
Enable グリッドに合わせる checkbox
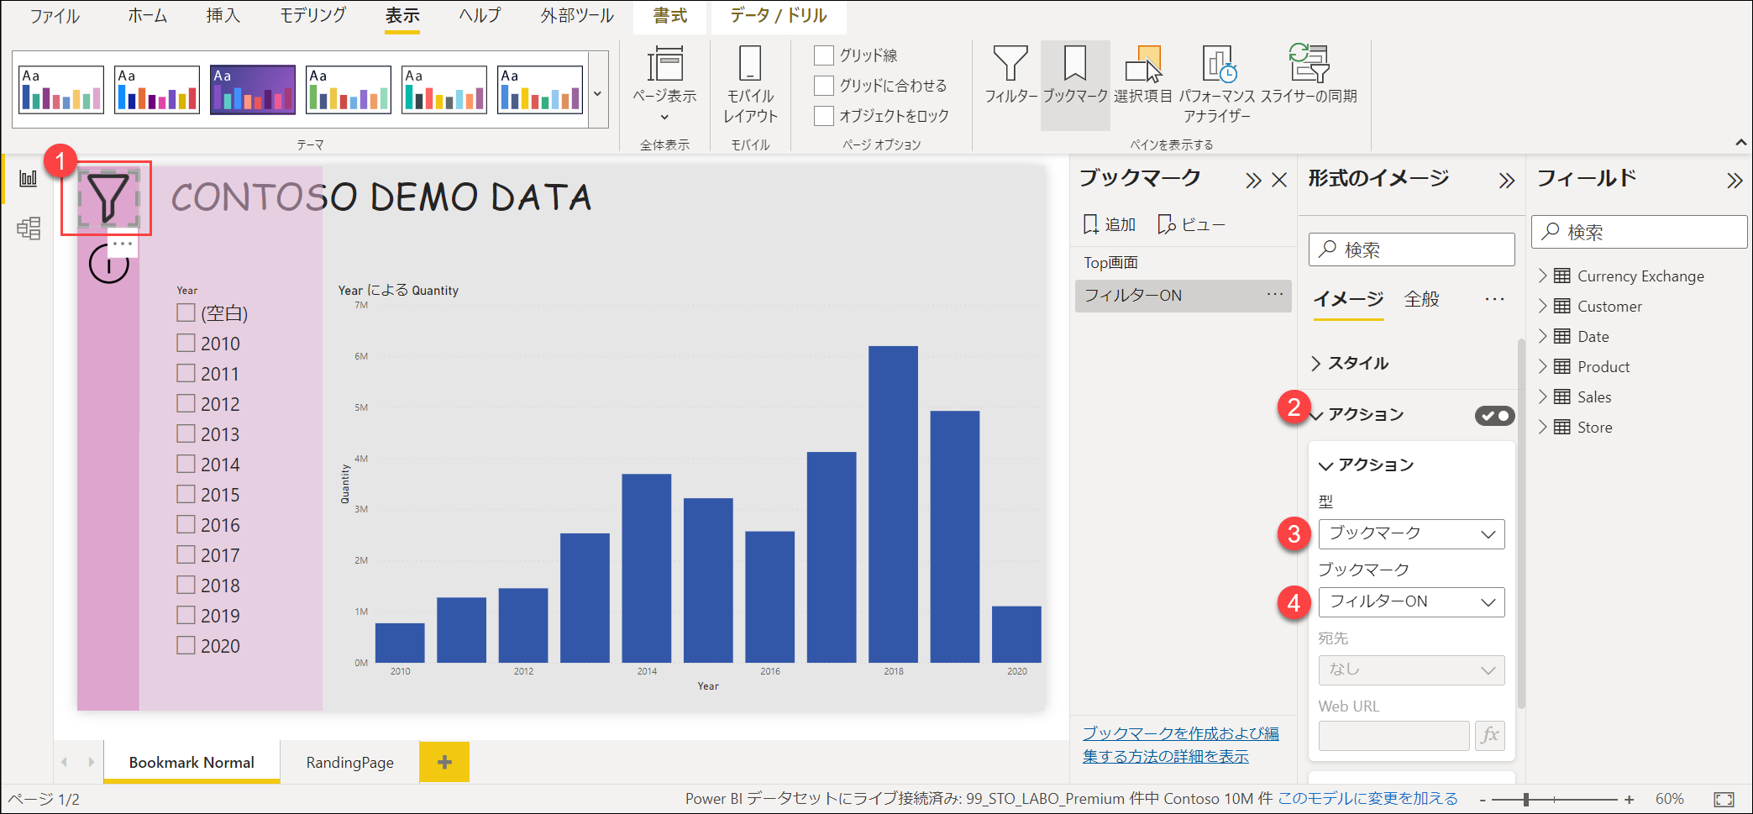tap(824, 86)
